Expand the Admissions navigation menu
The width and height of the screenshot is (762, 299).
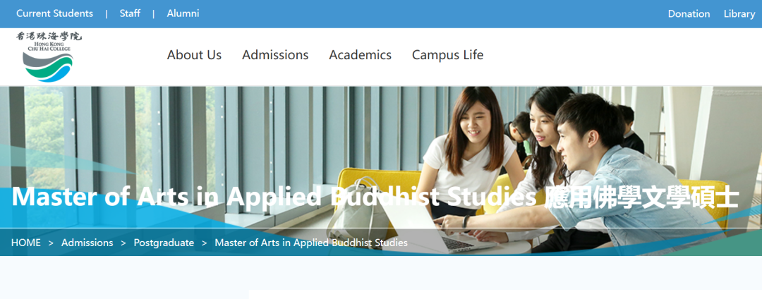(275, 55)
